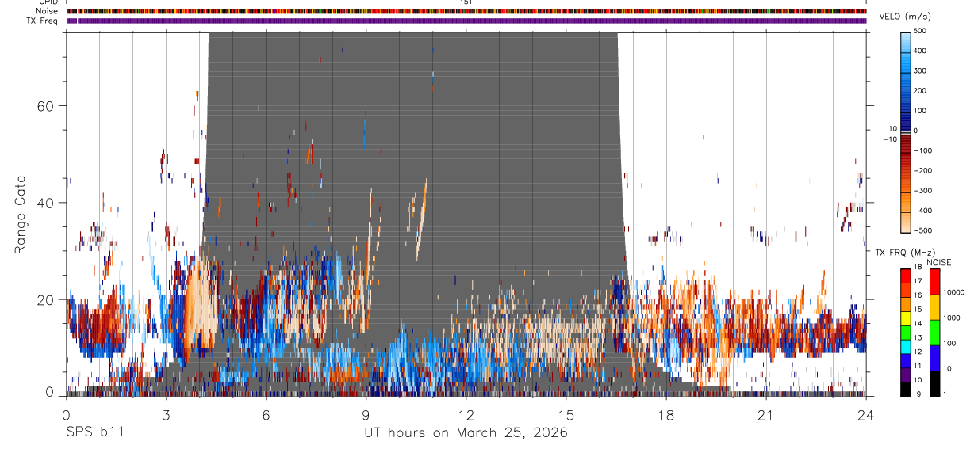Click the 'TX FRQ (MHz)' legend title
This screenshot has width=974, height=449.
click(x=905, y=253)
